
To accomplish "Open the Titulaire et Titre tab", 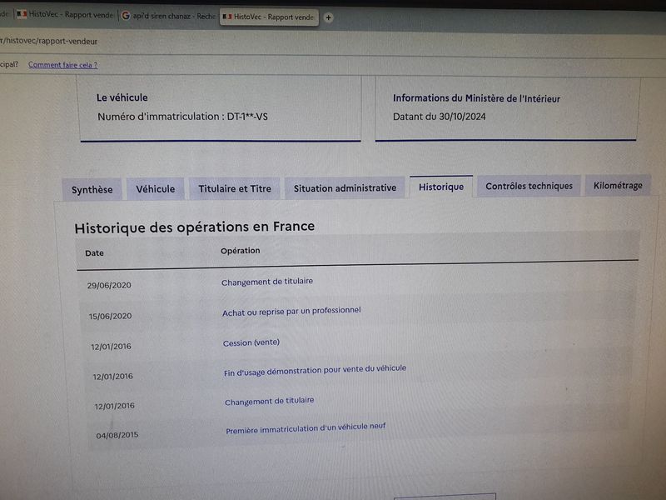I will pyautogui.click(x=235, y=188).
